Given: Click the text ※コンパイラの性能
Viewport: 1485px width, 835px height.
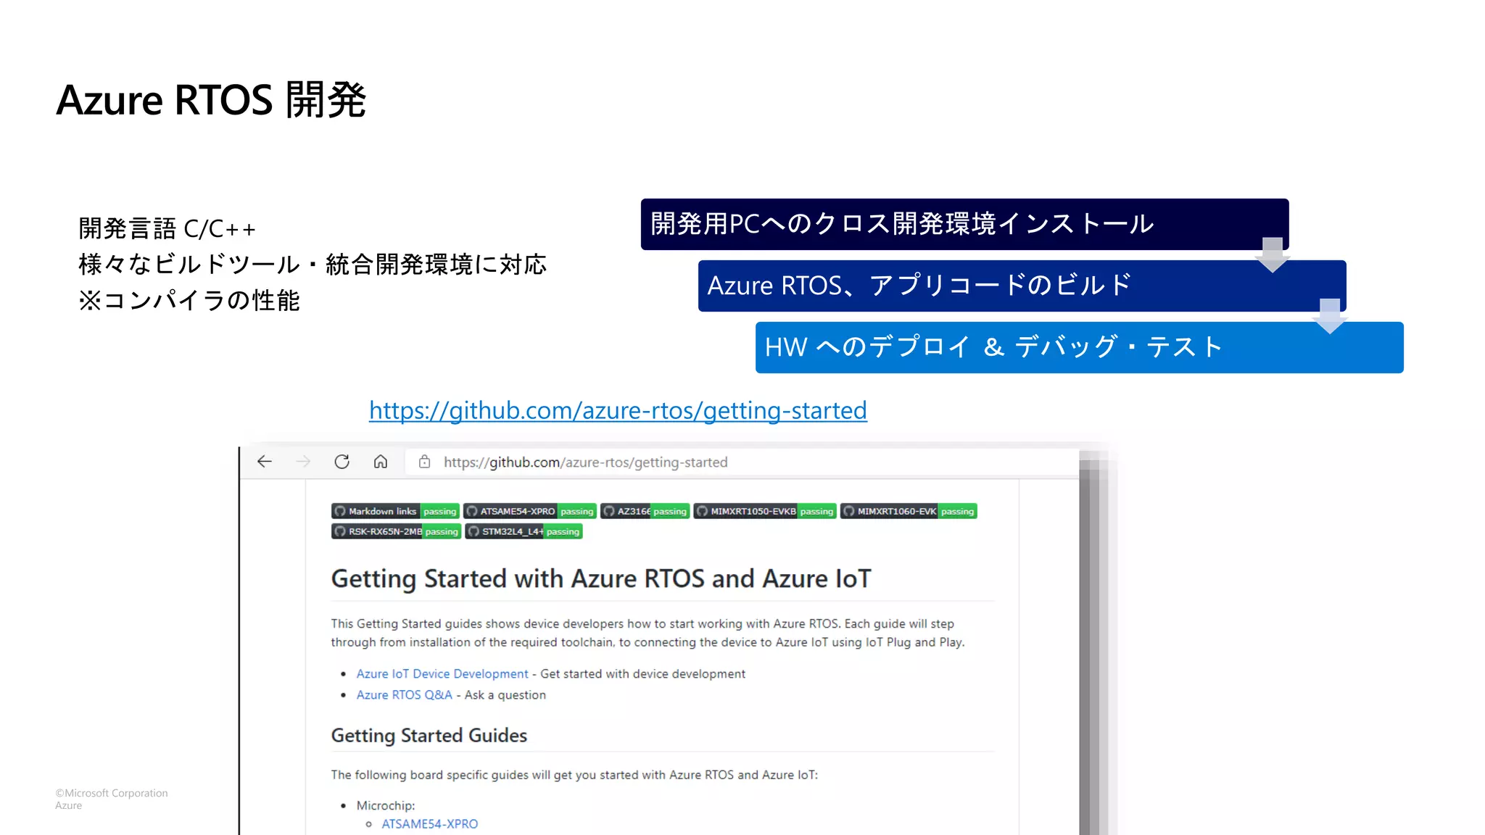Looking at the screenshot, I should 189,300.
